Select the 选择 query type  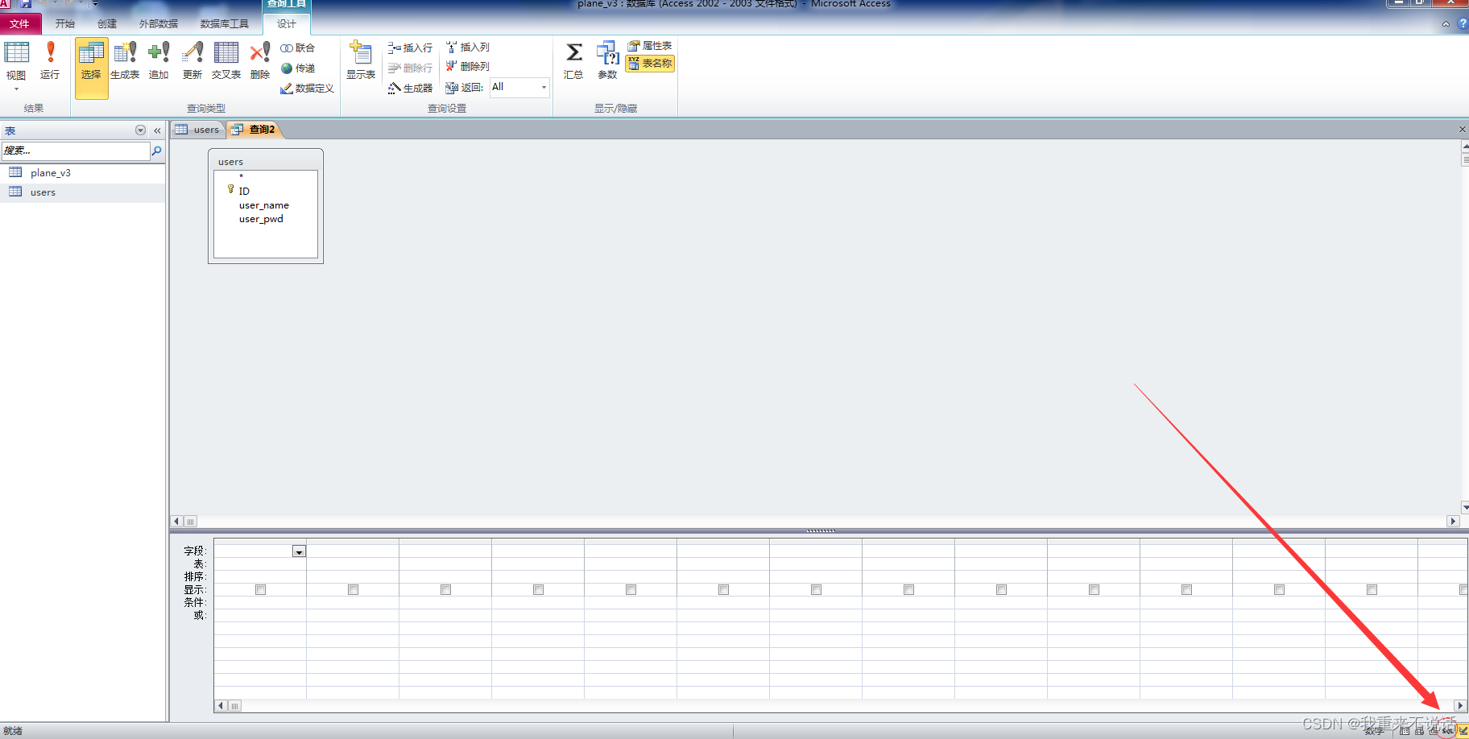(91, 68)
